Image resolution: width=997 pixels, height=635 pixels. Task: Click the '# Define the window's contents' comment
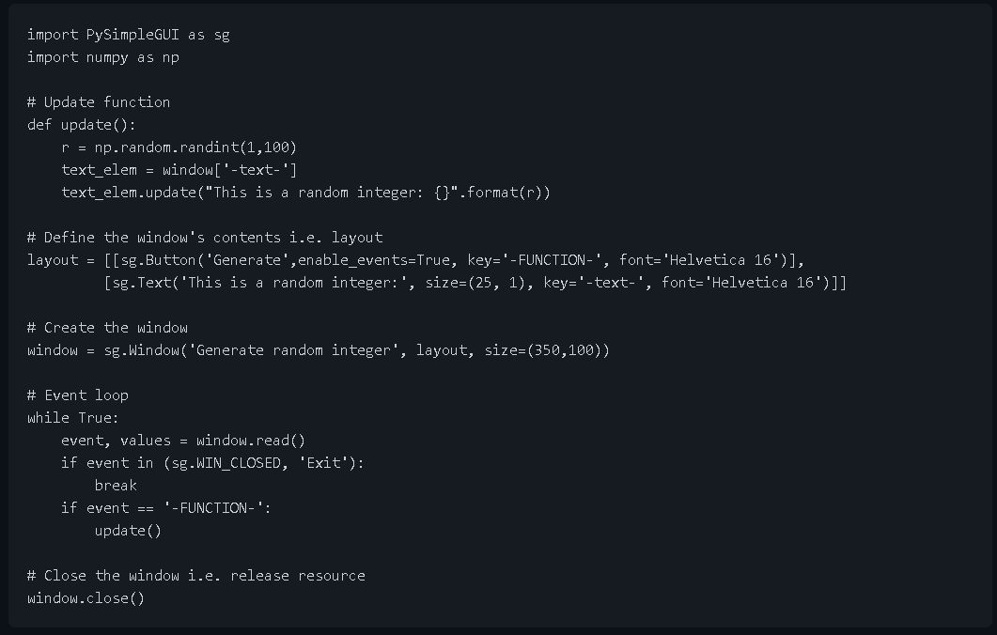click(205, 238)
